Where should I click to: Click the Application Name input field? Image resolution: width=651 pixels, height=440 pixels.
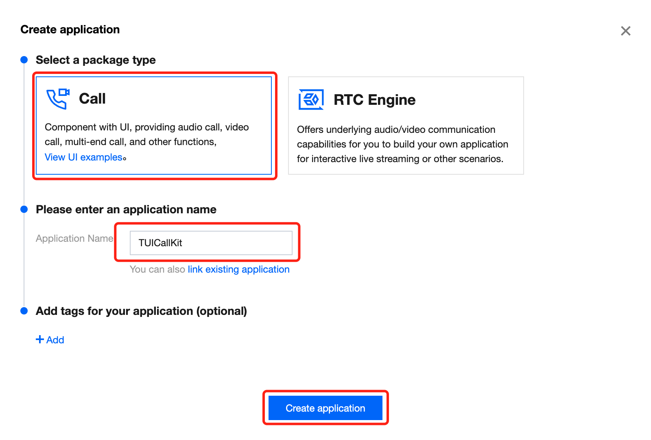click(x=211, y=243)
